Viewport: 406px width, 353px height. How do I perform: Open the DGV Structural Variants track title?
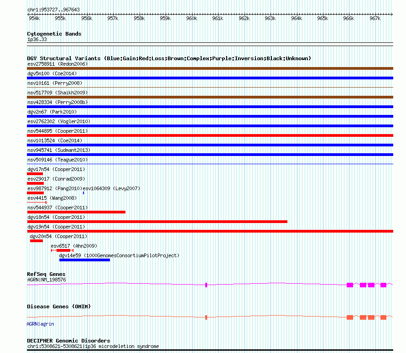[169, 58]
